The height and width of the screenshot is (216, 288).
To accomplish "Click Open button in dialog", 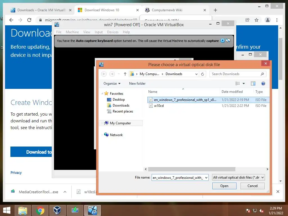I will 224,186.
